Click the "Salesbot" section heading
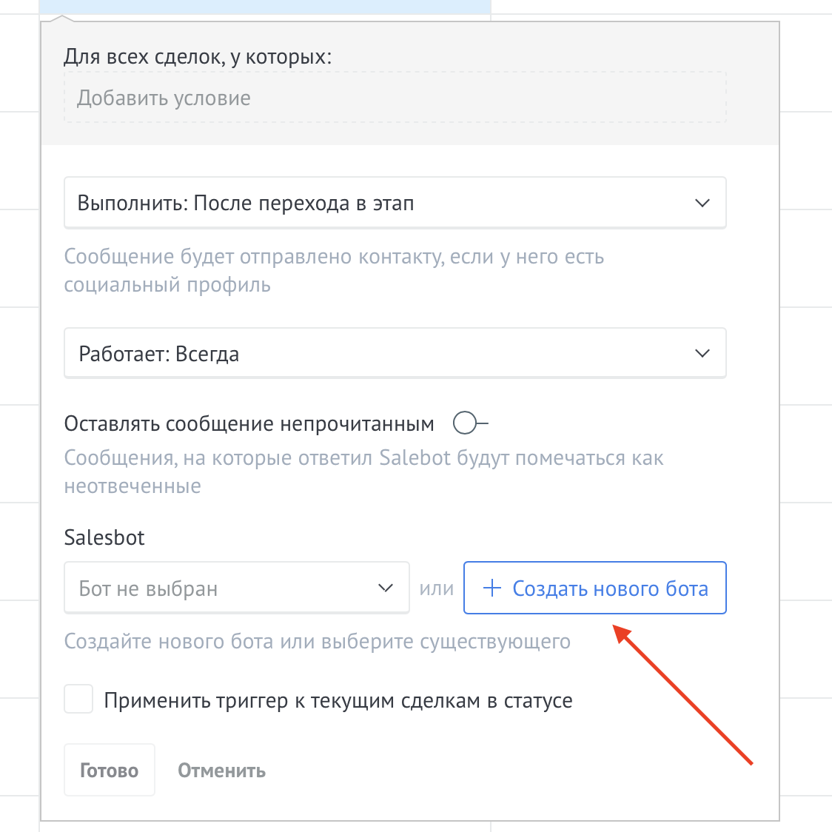Viewport: 832px width, 832px height. pyautogui.click(x=104, y=537)
